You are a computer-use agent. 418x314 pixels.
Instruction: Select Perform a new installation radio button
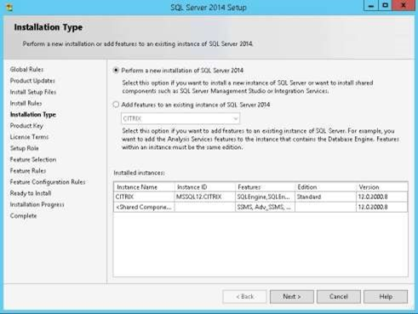(116, 70)
